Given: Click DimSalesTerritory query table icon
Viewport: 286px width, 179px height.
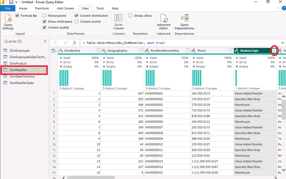Looking at the screenshot, I should pyautogui.click(x=5, y=76).
